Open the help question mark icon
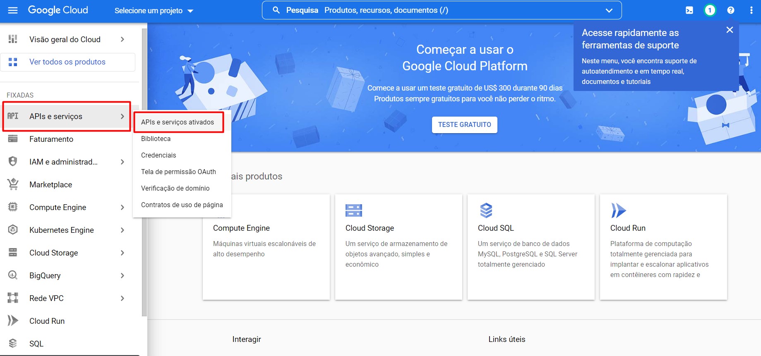This screenshot has width=761, height=356. (731, 10)
